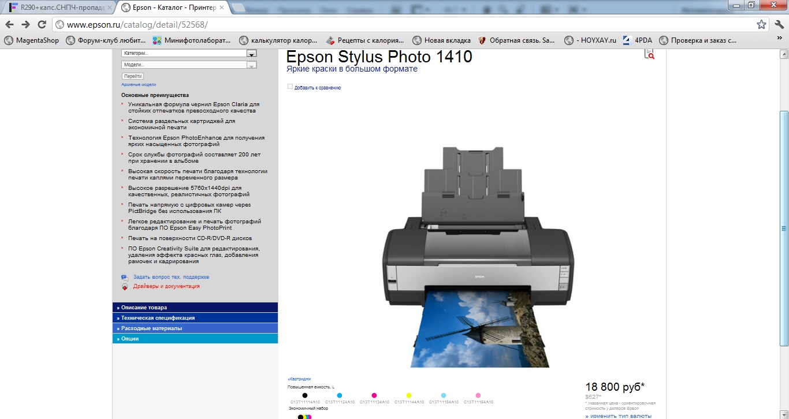Open the Chrome wrench menu
The height and width of the screenshot is (419, 789).
pyautogui.click(x=779, y=24)
